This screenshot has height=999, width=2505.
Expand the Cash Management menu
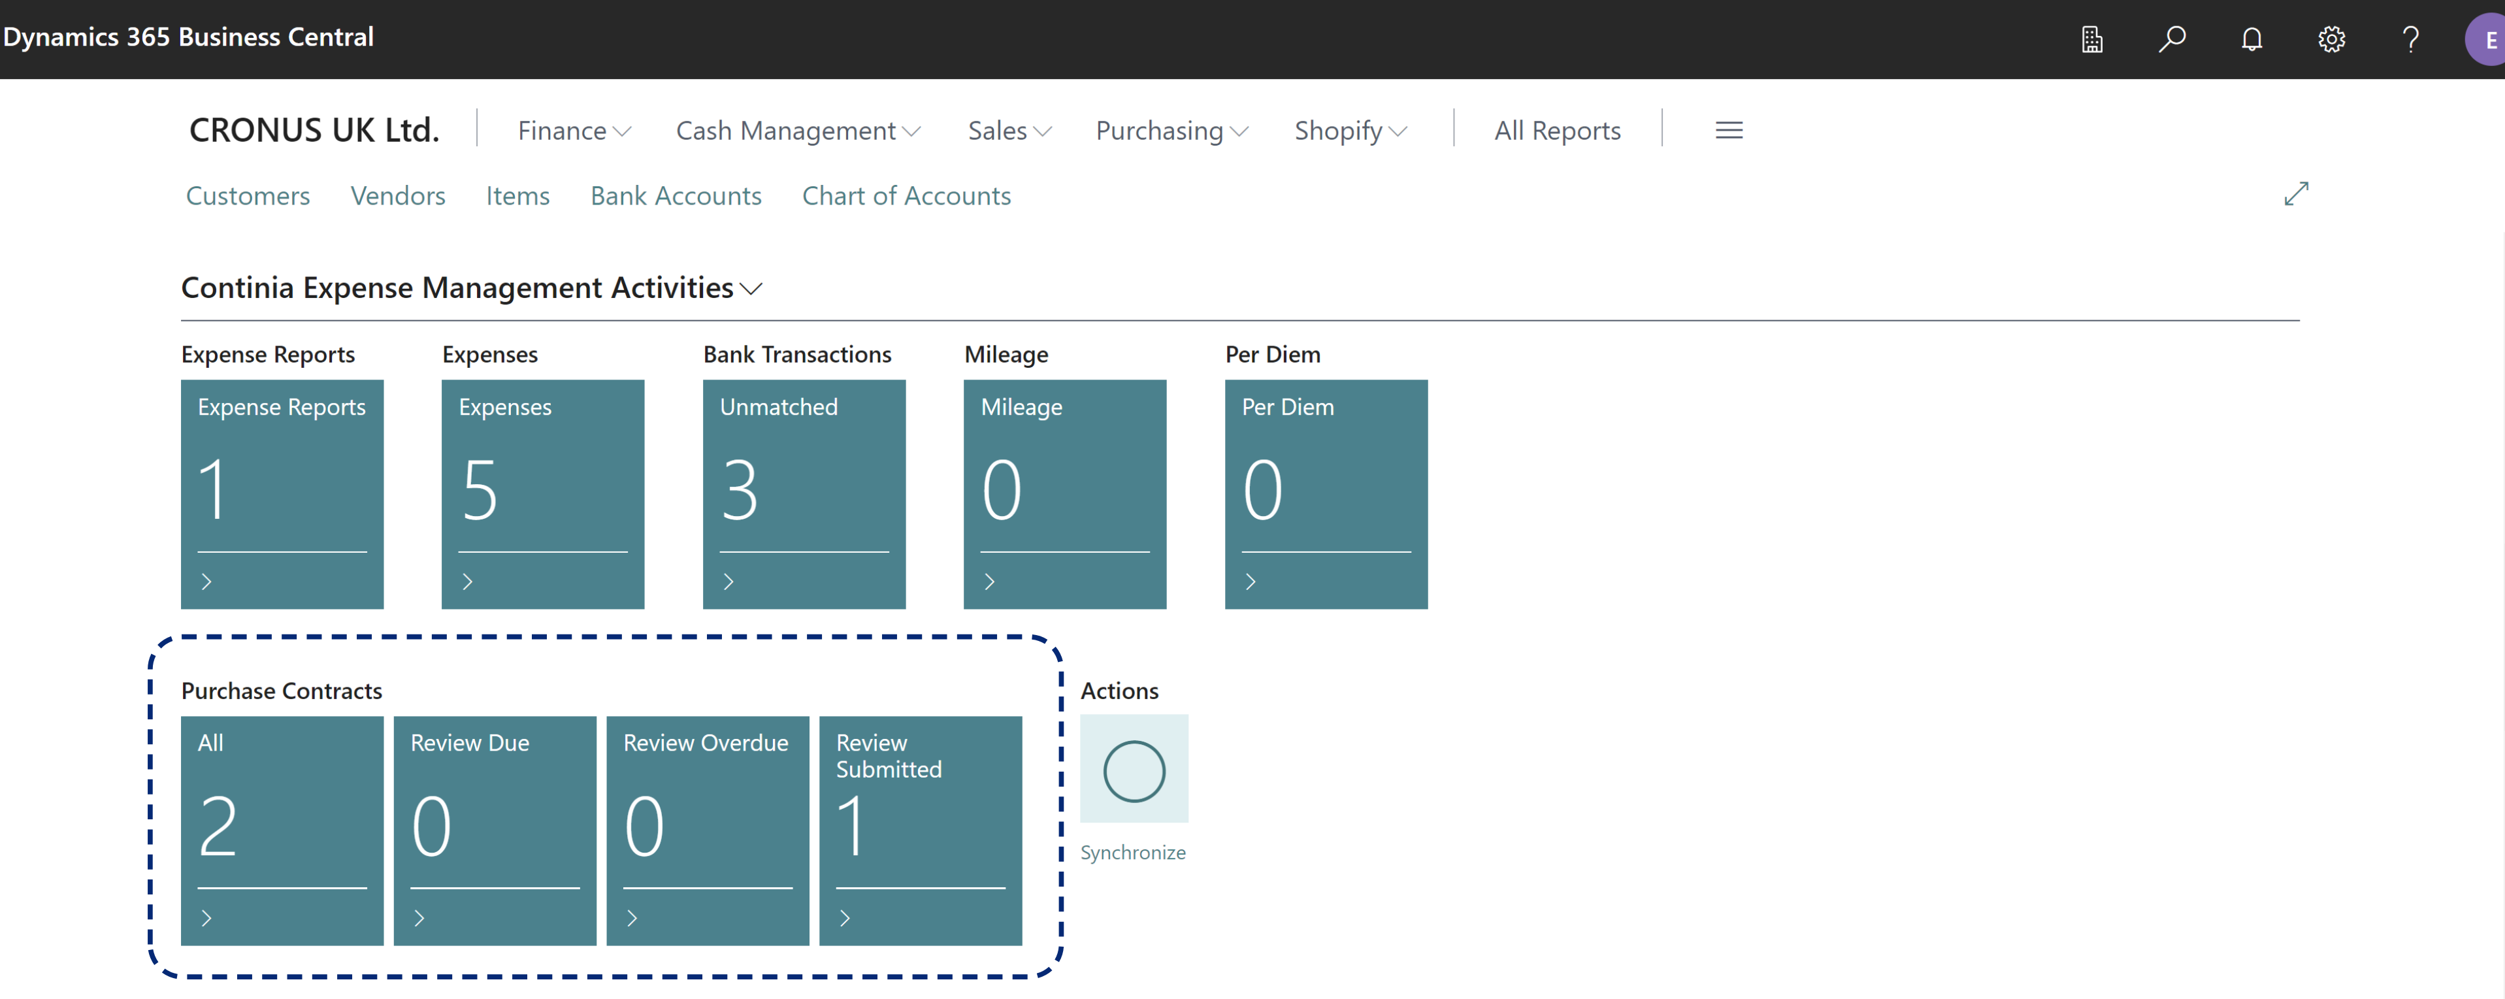click(798, 130)
